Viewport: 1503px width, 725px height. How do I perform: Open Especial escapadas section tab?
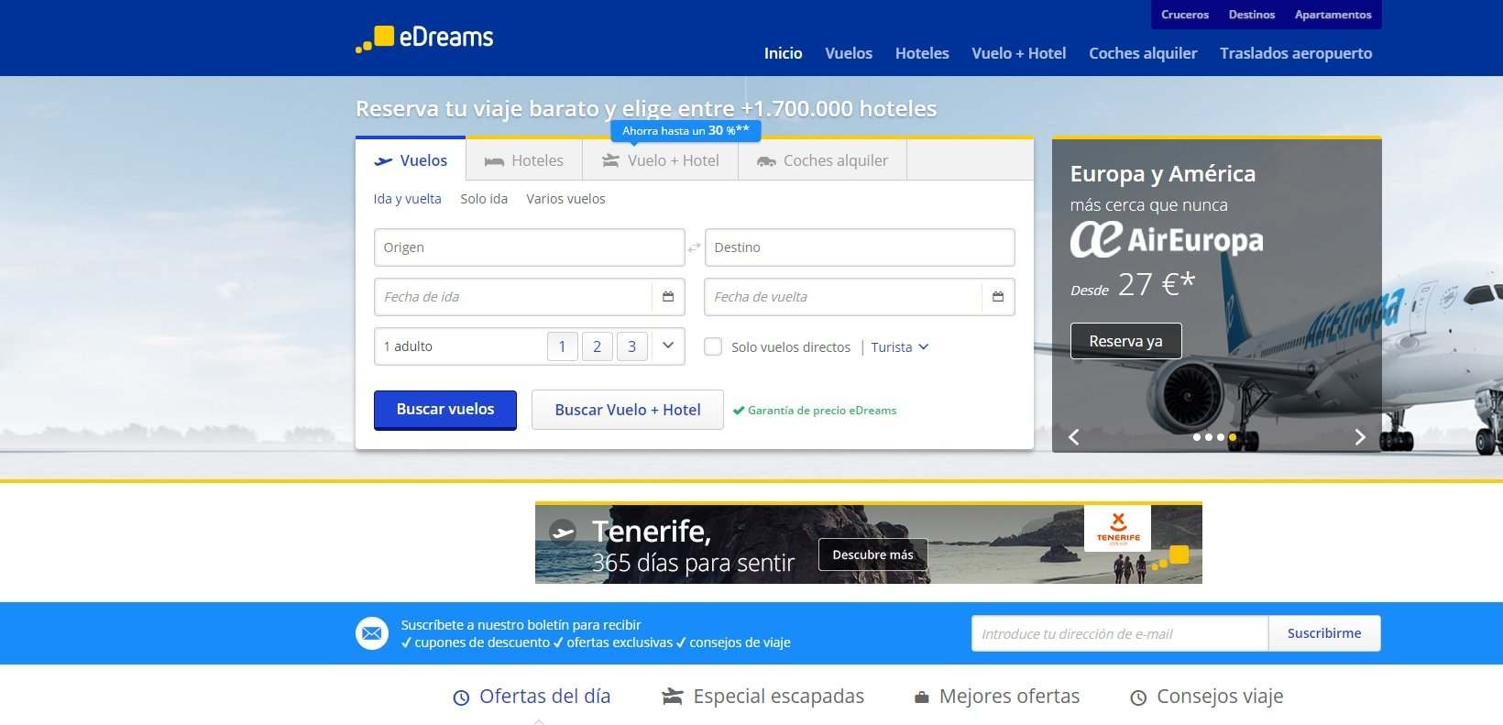(763, 697)
